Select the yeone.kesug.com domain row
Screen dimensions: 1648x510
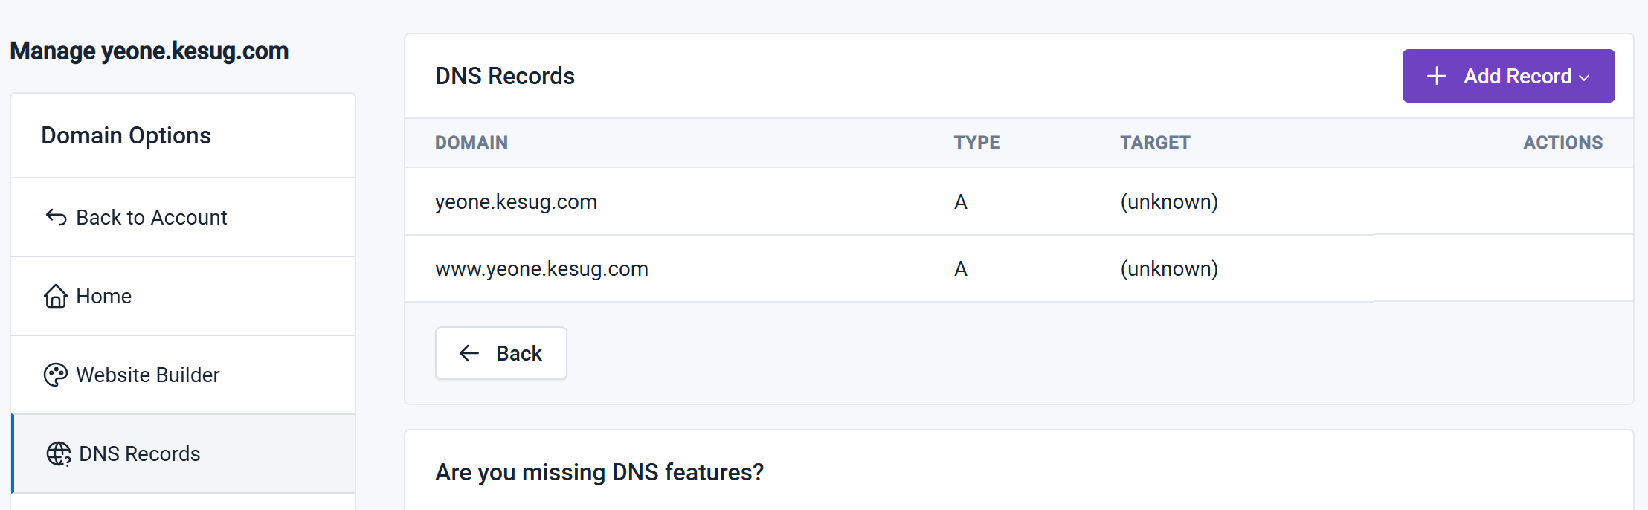pyautogui.click(x=516, y=201)
